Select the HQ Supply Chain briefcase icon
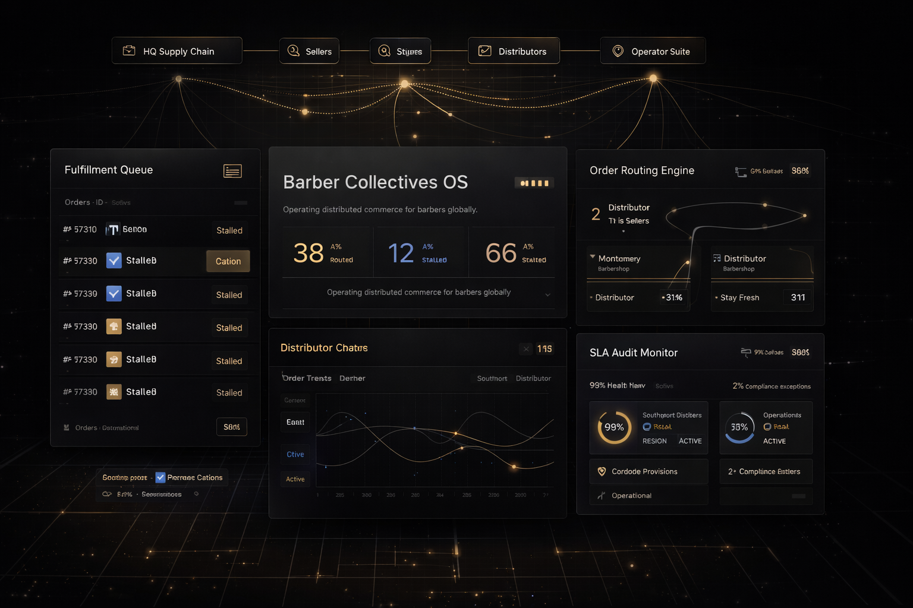 pyautogui.click(x=129, y=50)
